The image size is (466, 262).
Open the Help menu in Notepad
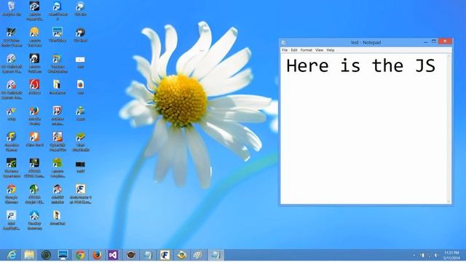coord(331,50)
